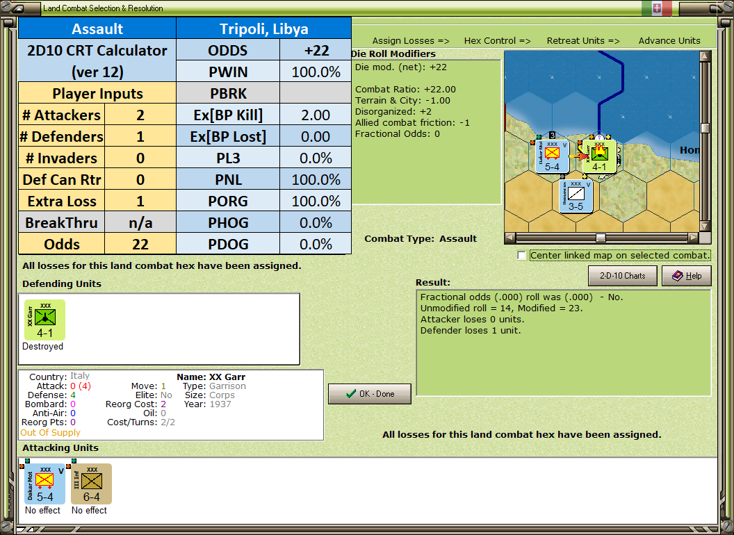Open the 2-D-10 Charts
This screenshot has width=734, height=535.
click(x=623, y=276)
